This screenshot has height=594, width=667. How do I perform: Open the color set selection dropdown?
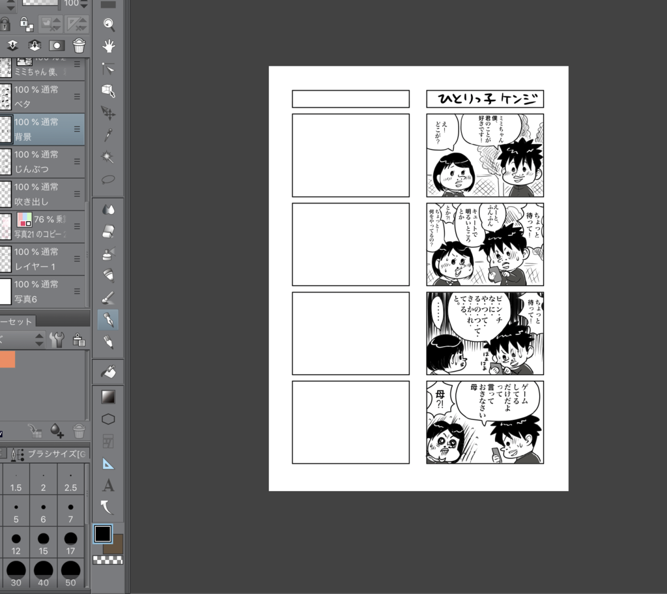pyautogui.click(x=21, y=339)
